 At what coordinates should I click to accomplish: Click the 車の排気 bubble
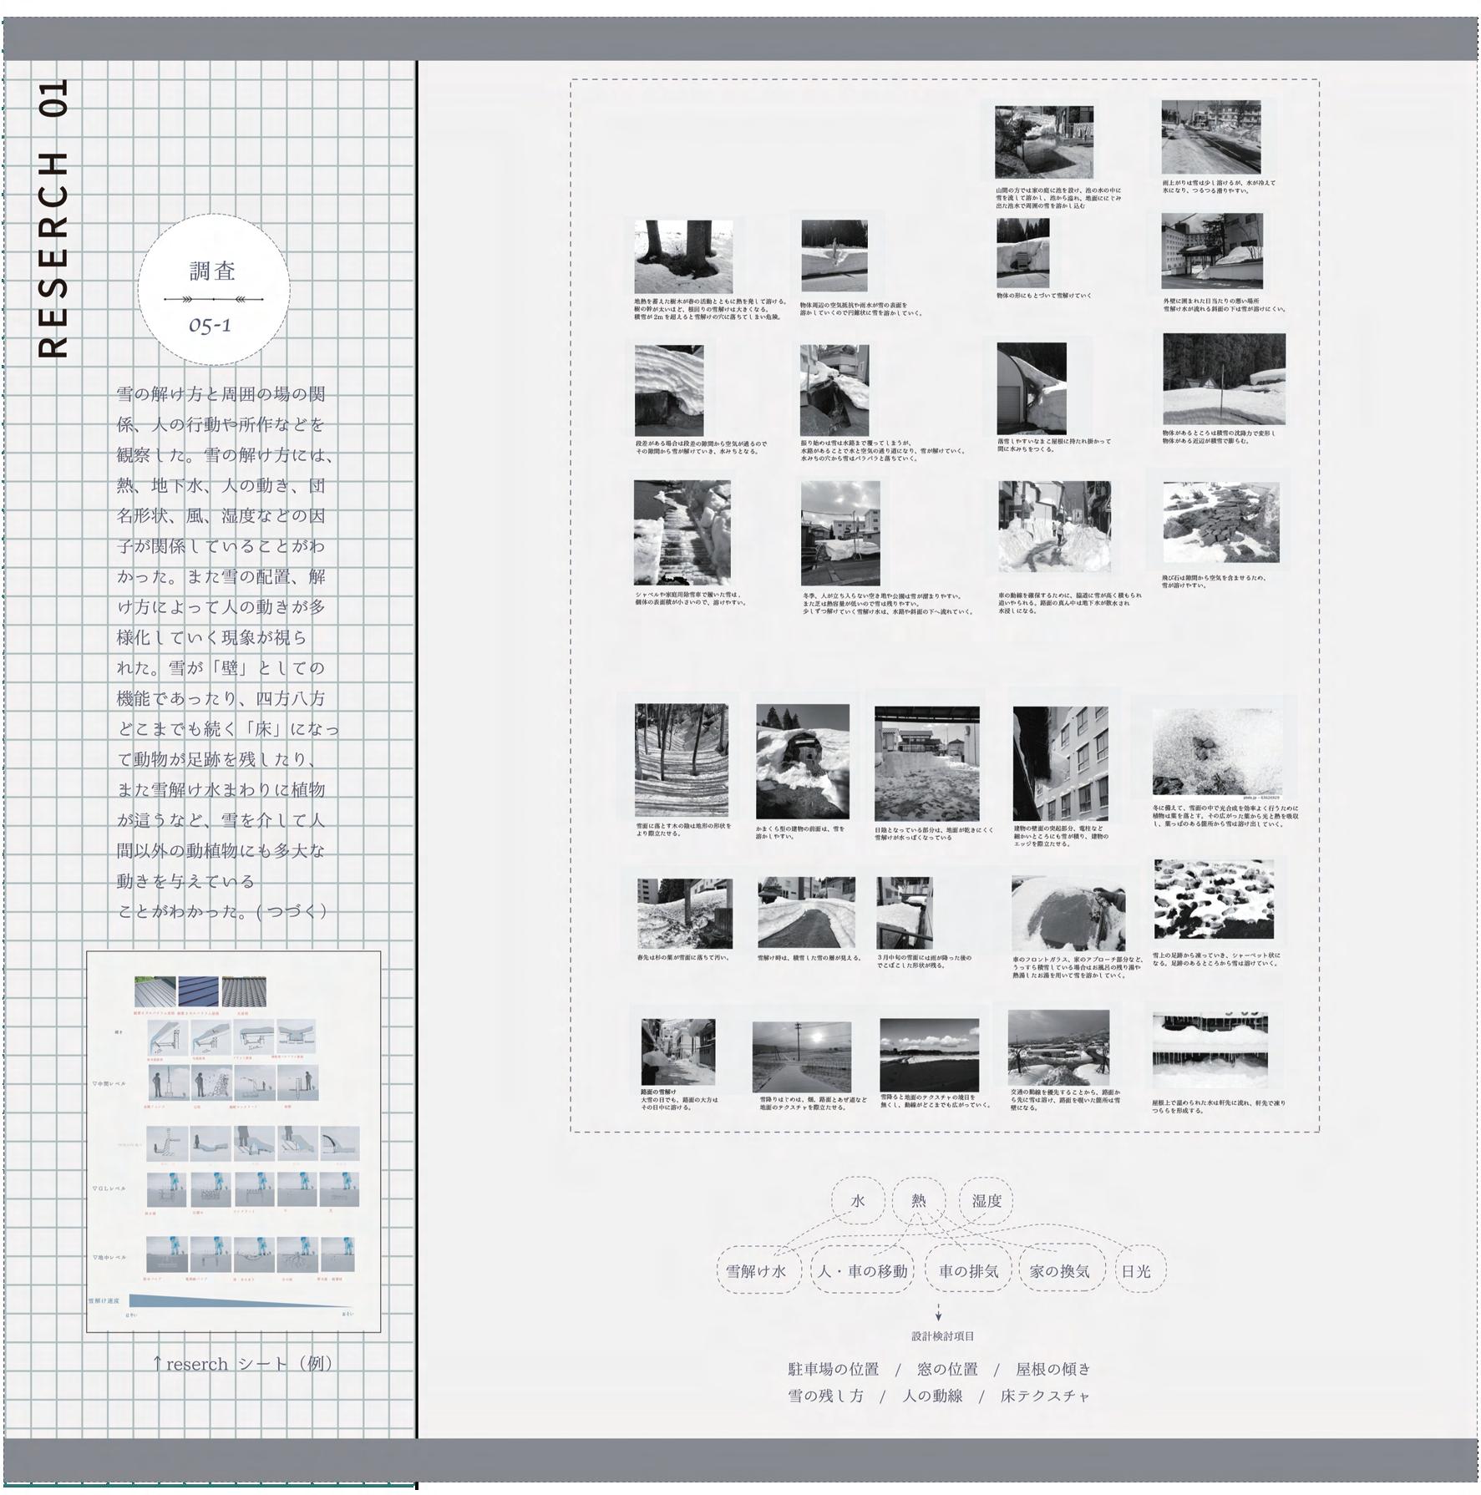coord(969,1271)
